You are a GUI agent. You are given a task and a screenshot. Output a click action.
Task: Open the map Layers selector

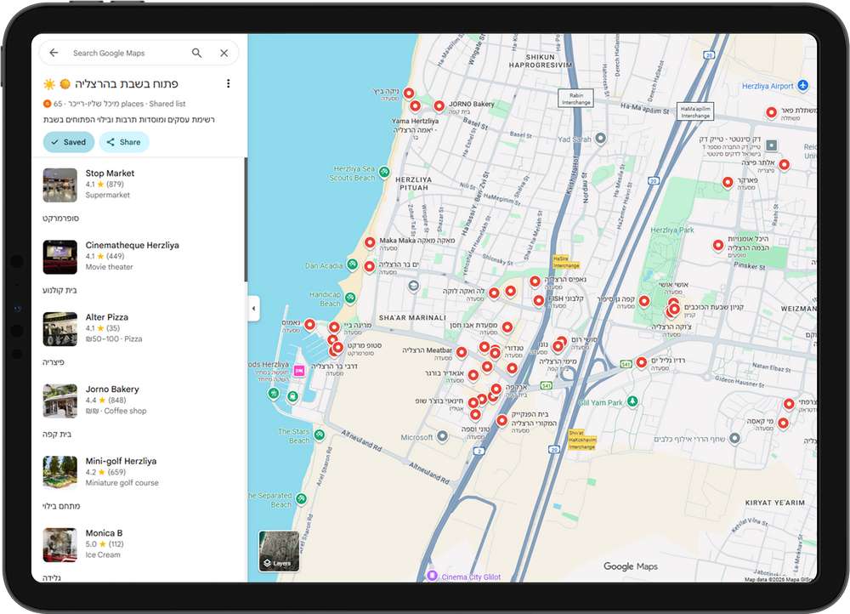279,551
